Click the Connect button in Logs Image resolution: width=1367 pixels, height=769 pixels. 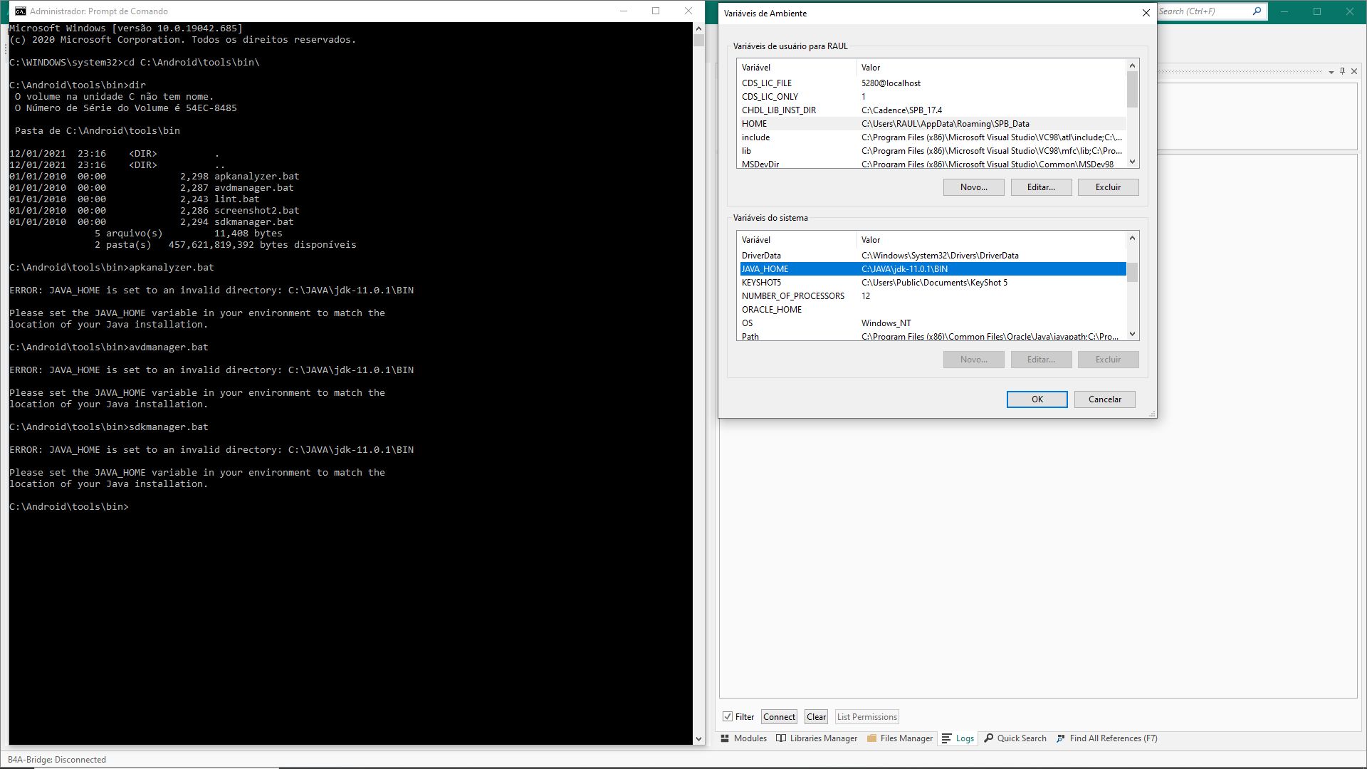click(779, 717)
